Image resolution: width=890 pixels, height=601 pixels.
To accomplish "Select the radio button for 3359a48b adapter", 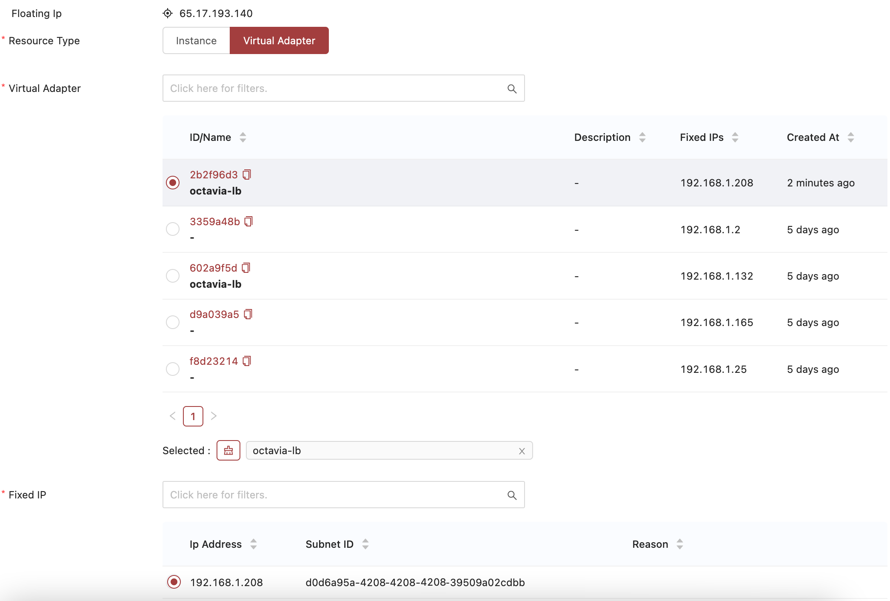I will (173, 229).
